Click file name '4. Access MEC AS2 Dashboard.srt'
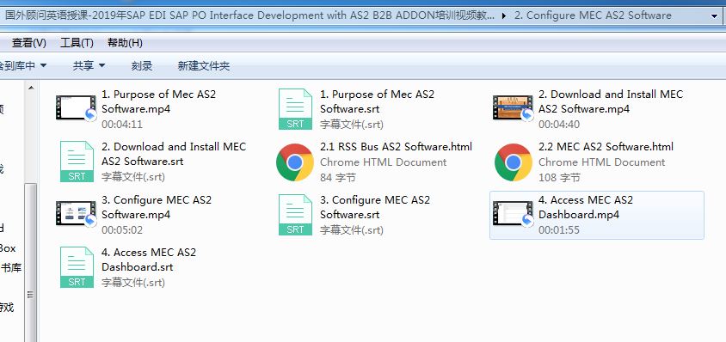Viewport: 726px width, 342px height. click(x=149, y=260)
